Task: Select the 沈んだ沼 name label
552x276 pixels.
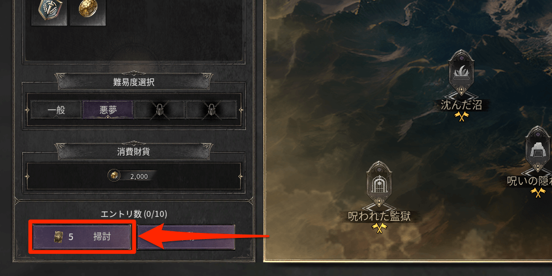Action: [461, 105]
